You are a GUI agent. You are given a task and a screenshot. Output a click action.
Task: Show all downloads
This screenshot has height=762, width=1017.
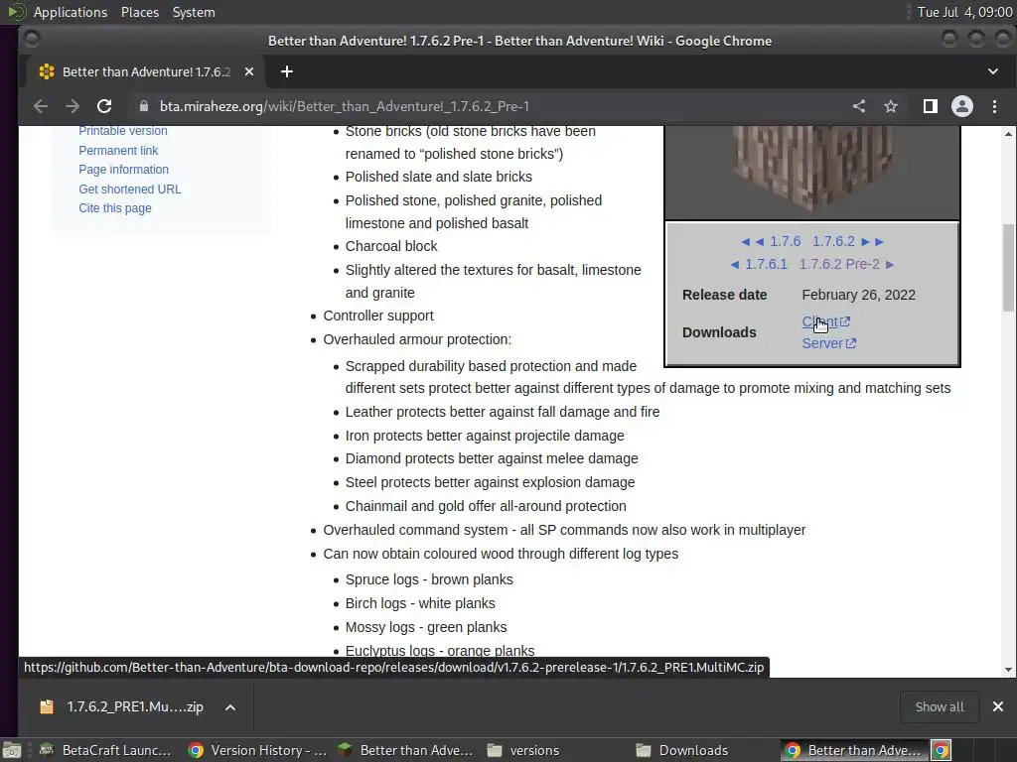[x=940, y=706]
